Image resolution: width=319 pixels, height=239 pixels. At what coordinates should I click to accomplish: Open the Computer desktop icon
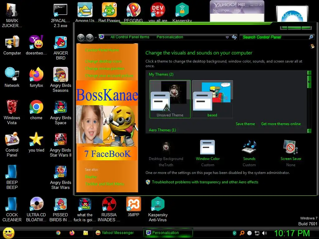[x=12, y=45]
